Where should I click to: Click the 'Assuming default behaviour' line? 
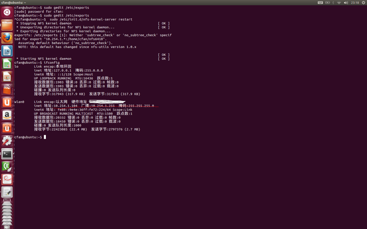[x=65, y=43]
